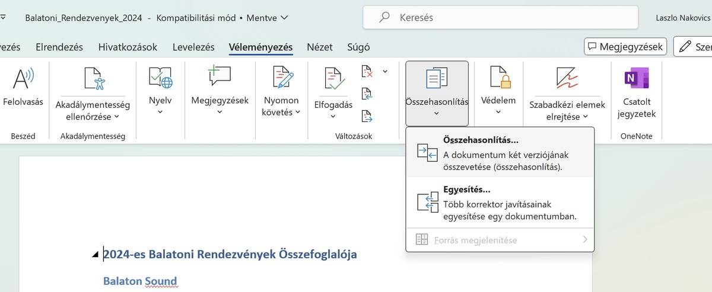Switch to the Nézet tab

320,47
